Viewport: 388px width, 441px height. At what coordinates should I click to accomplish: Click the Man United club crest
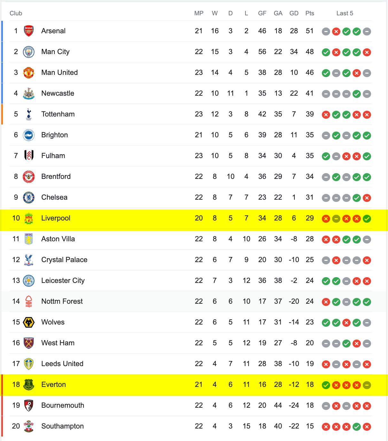coord(29,73)
